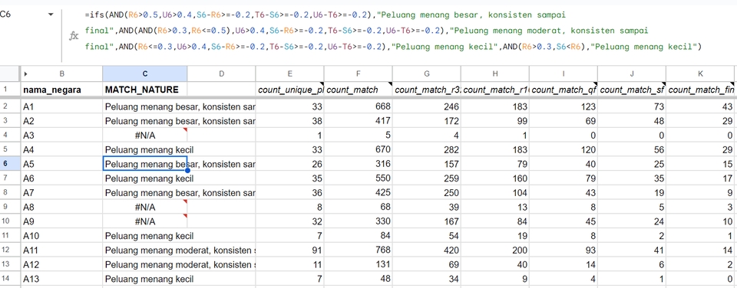737x288 pixels.
Task: Click inside the formula bar text
Action: click(393, 31)
